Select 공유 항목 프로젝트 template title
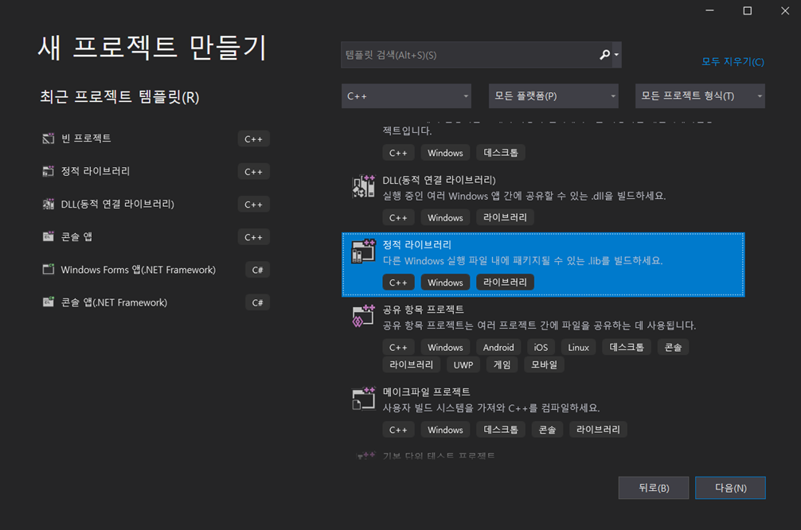This screenshot has width=801, height=530. (x=423, y=310)
